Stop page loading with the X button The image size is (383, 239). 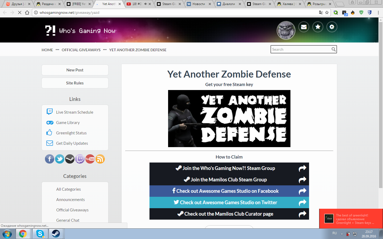pos(19,12)
